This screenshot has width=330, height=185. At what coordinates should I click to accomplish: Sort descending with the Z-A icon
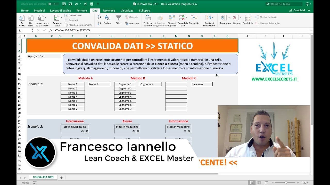[x=100, y=23]
